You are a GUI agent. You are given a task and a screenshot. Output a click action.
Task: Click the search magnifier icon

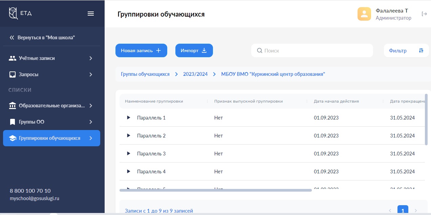pos(260,50)
